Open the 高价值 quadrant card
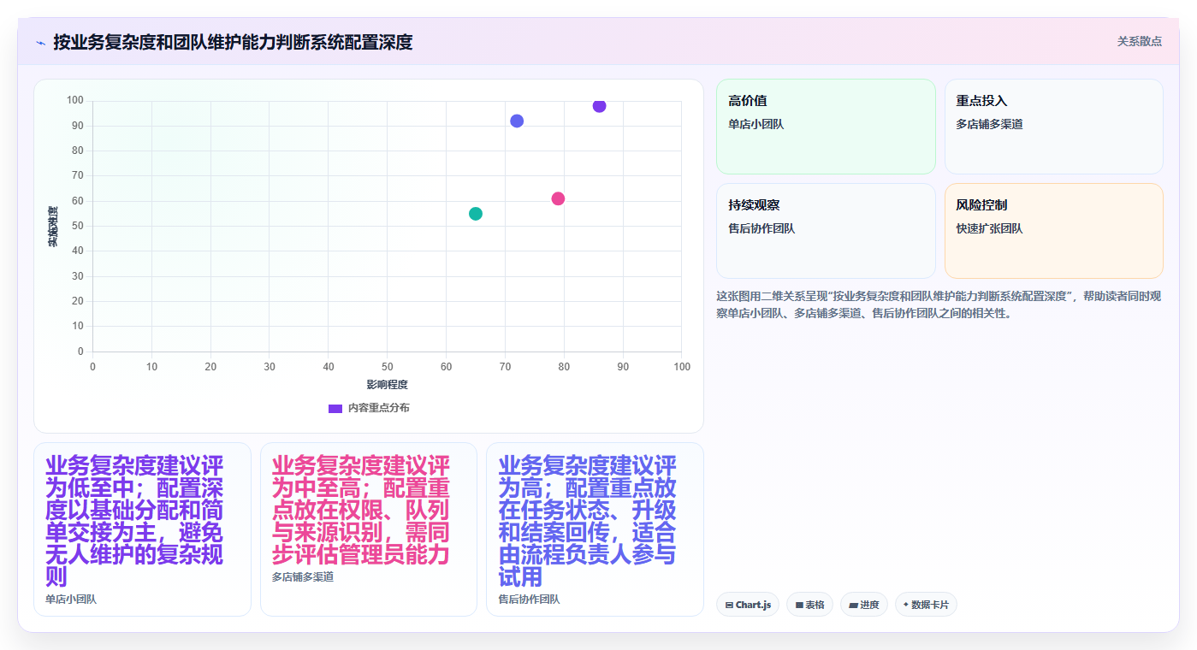 click(826, 127)
